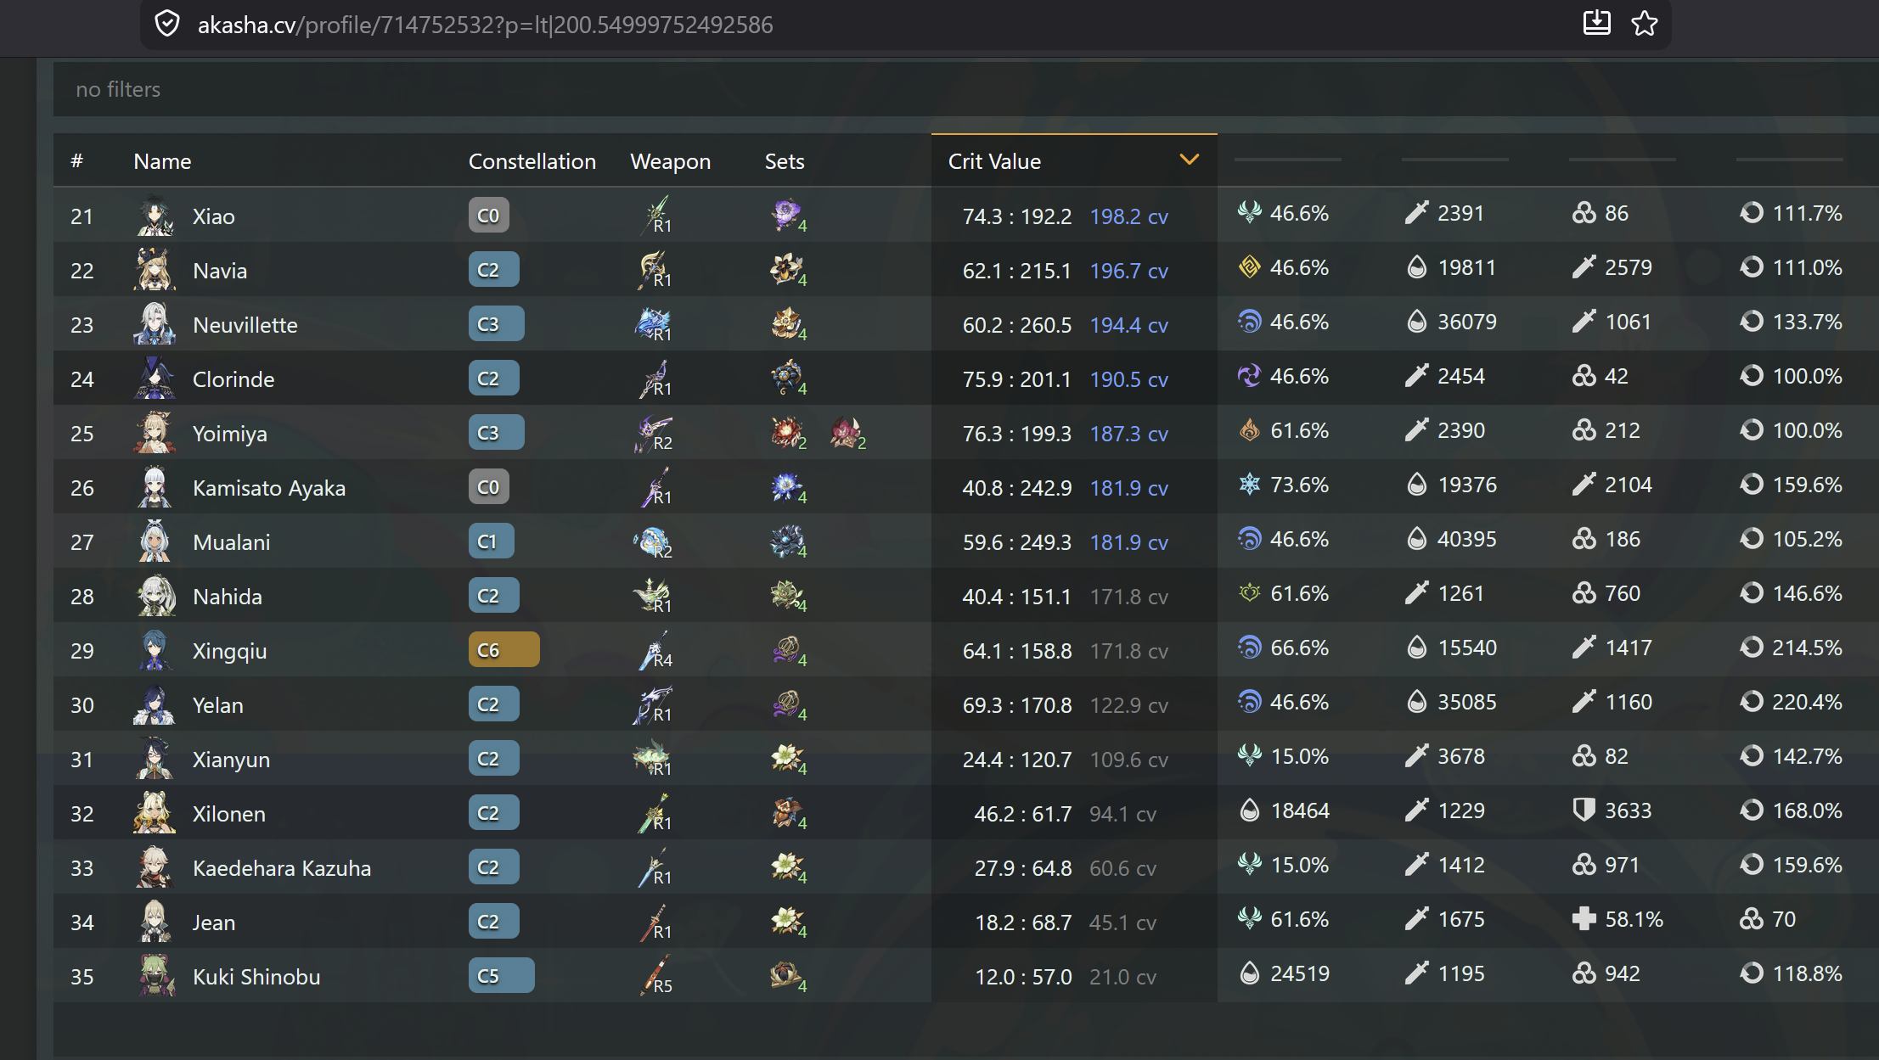Click the Sets column header
Viewport: 1879px width, 1060px height.
(x=784, y=161)
